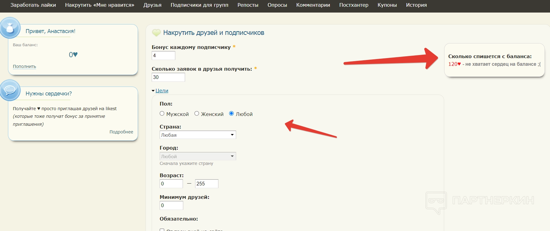
Task: Open the "Заработать лайки" menu item
Action: point(33,5)
